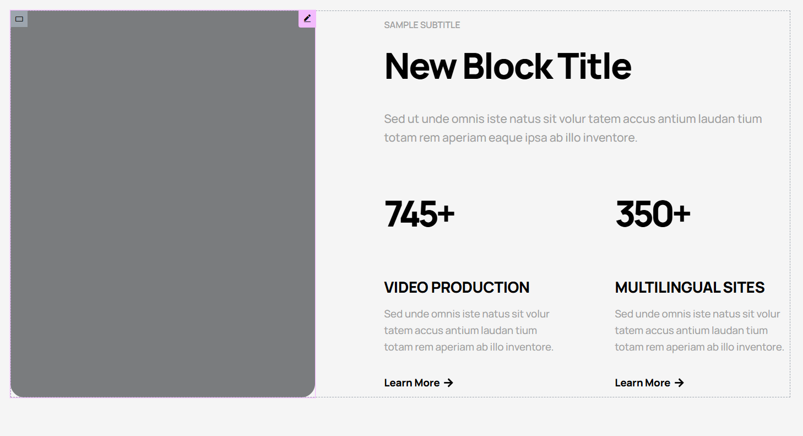Click the word New in the block heading

tap(420, 66)
